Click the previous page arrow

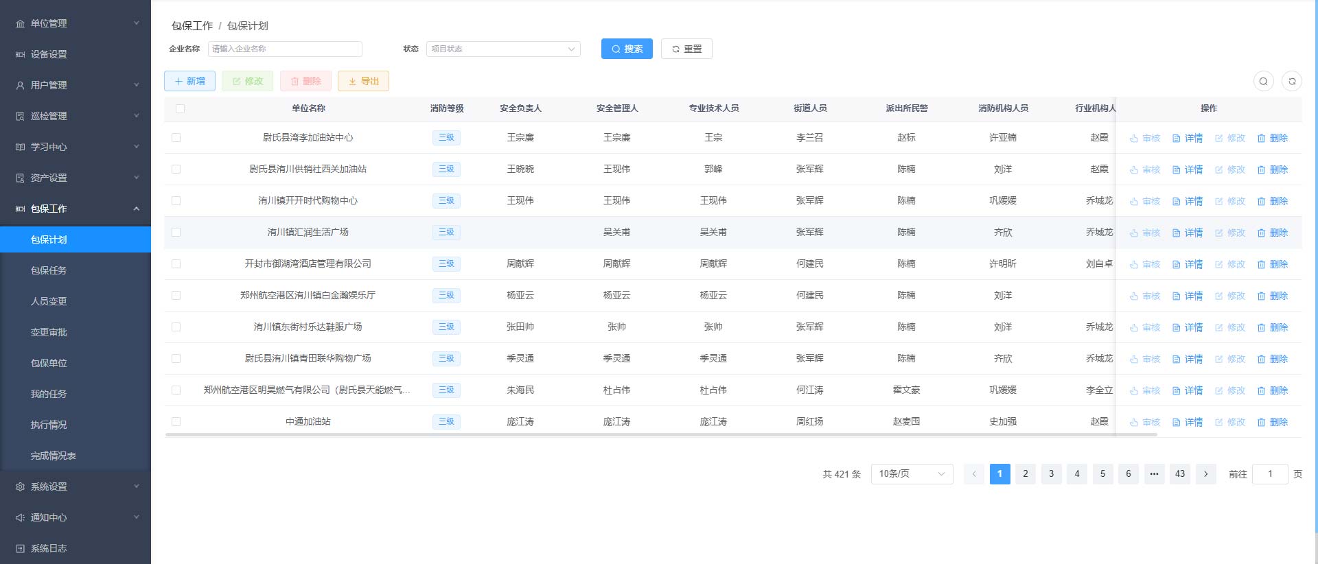974,474
